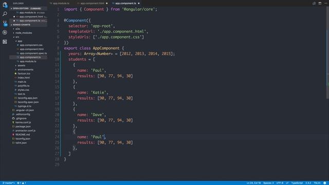Click the errors and warnings indicator
Image resolution: width=329 pixels, height=185 pixels.
pyautogui.click(x=22, y=183)
